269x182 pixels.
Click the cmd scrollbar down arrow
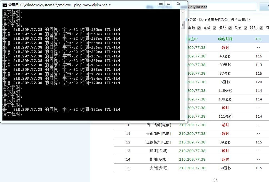click(183, 118)
